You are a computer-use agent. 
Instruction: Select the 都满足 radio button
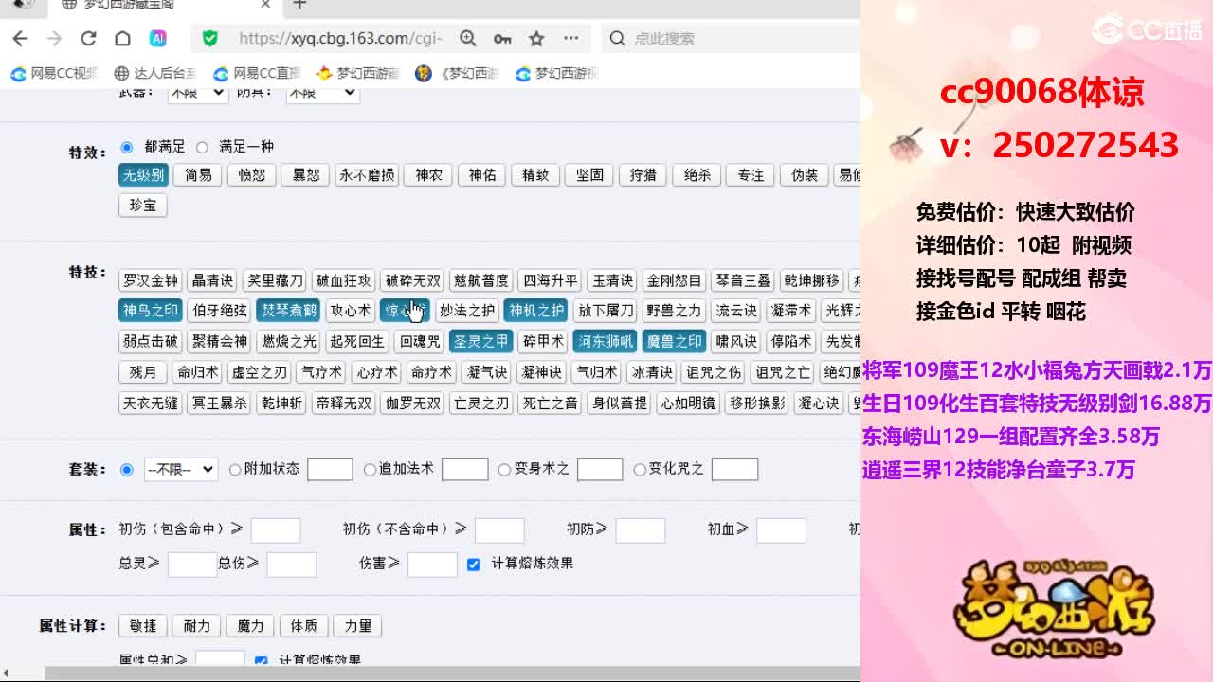(x=126, y=147)
